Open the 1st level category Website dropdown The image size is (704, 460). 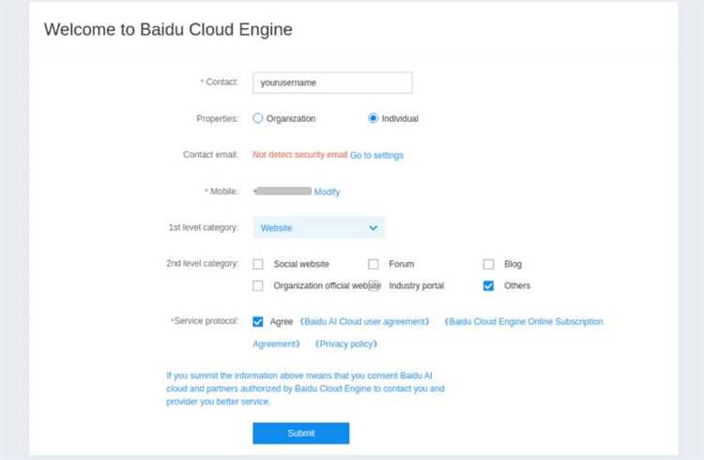(x=319, y=228)
